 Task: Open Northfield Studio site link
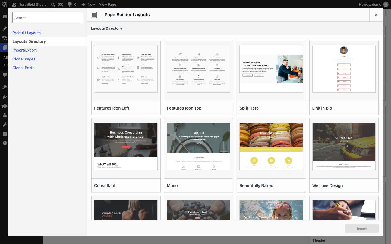coord(32,4)
